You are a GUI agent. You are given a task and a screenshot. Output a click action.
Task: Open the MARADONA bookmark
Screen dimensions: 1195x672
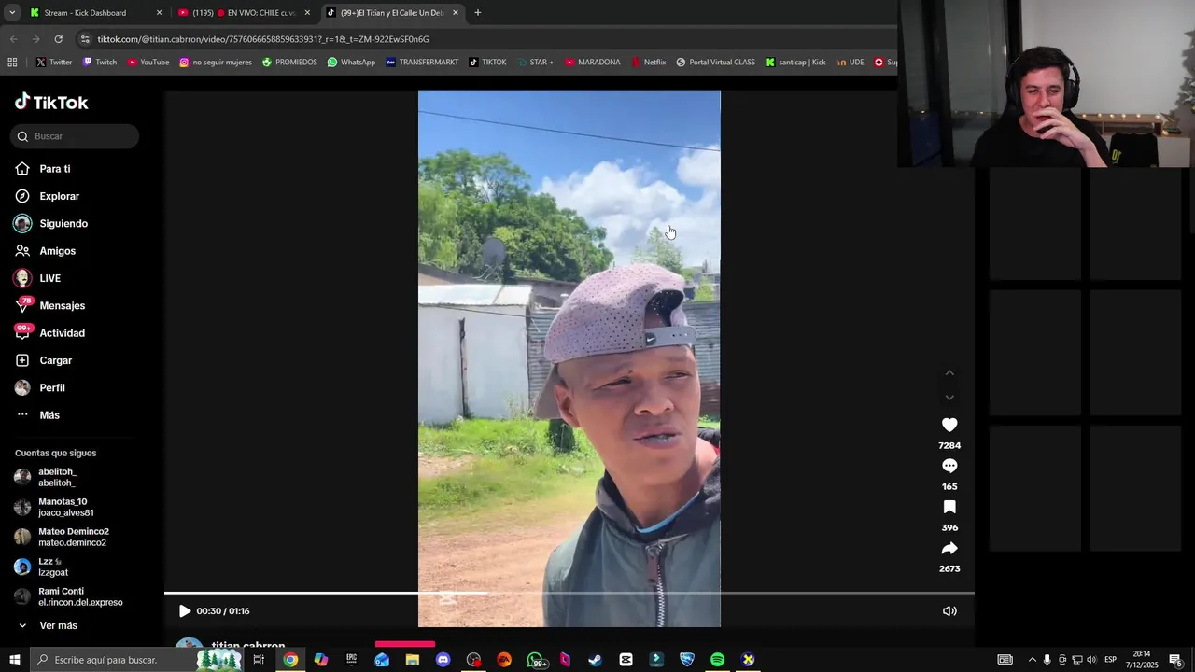tap(592, 63)
